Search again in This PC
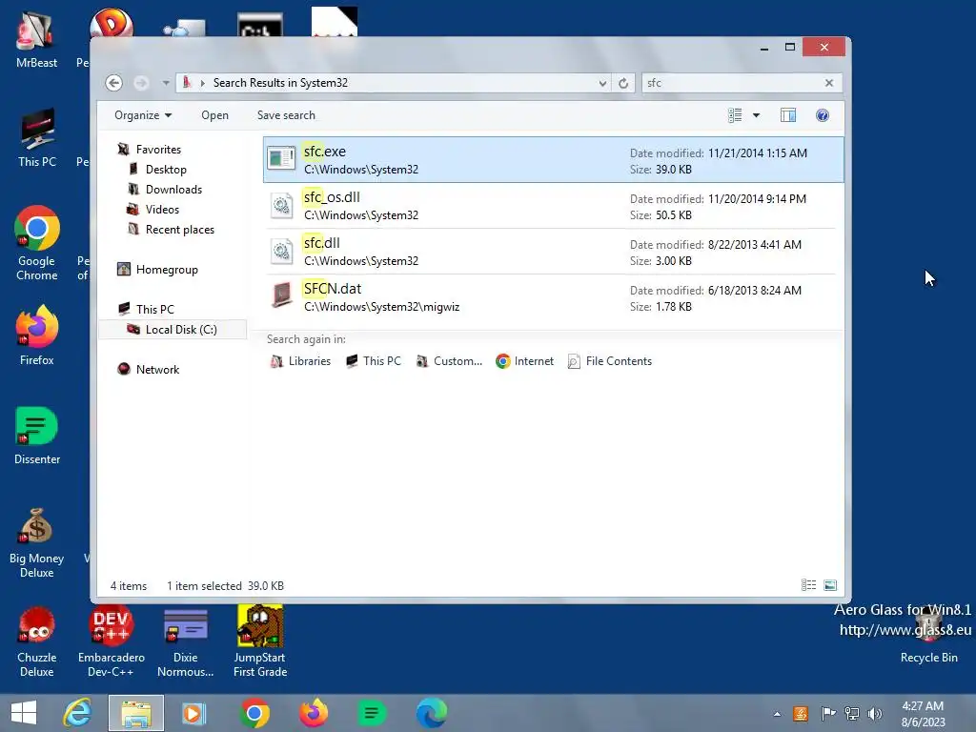 374,361
